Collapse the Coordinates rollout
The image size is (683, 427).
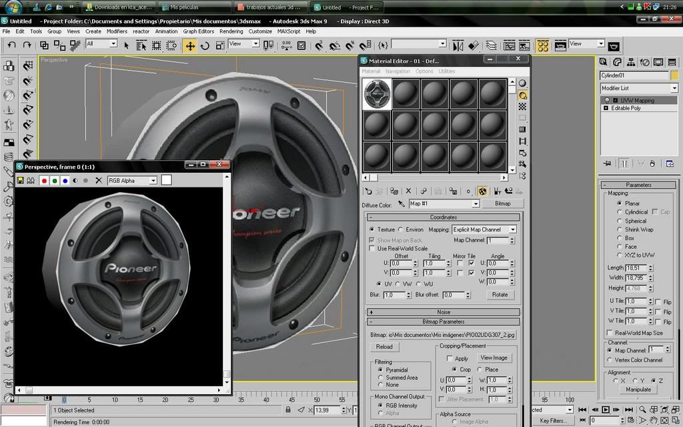coord(444,217)
